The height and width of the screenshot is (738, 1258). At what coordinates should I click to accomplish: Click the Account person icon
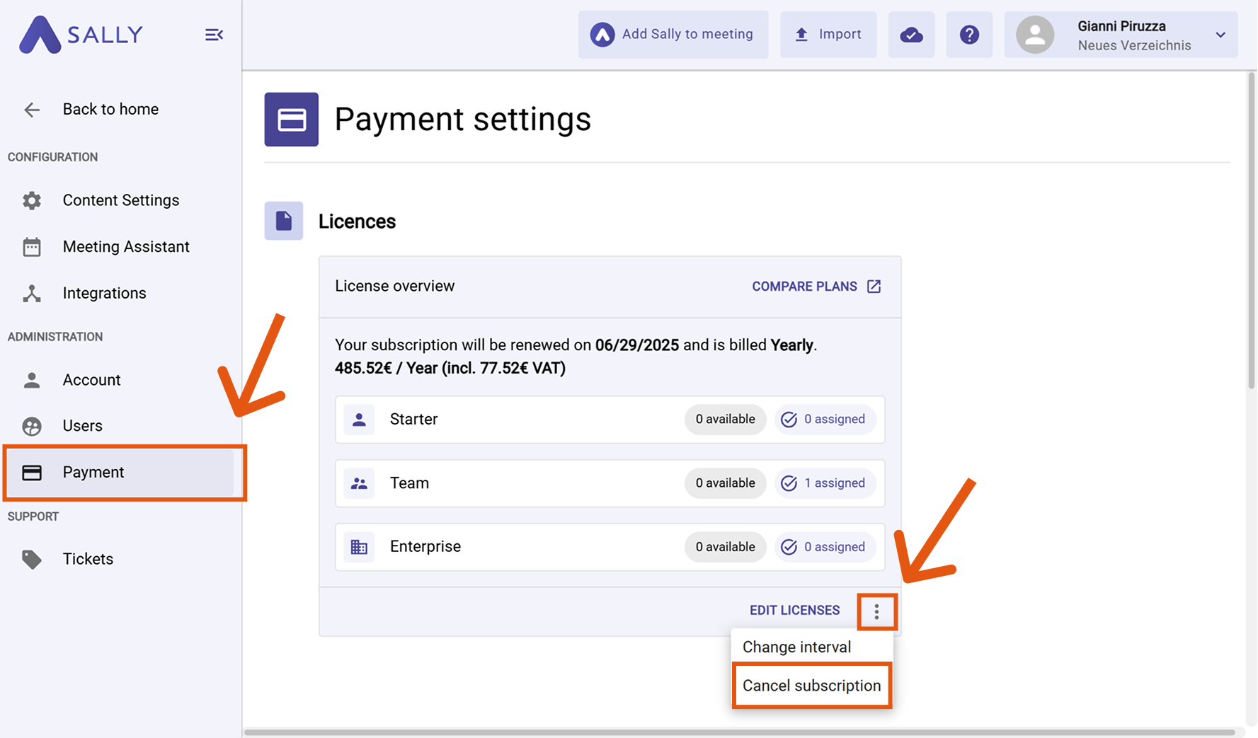pyautogui.click(x=32, y=380)
